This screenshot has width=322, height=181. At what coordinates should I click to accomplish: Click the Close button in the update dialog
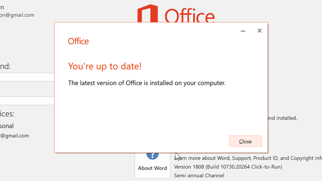coord(245,141)
